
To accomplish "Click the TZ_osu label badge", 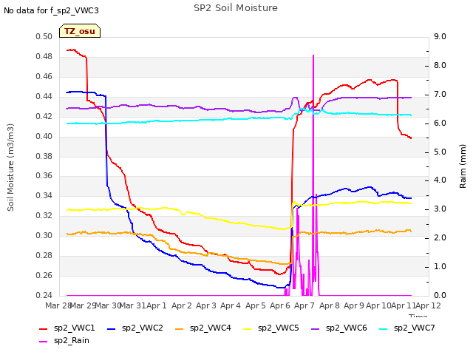I will point(80,31).
